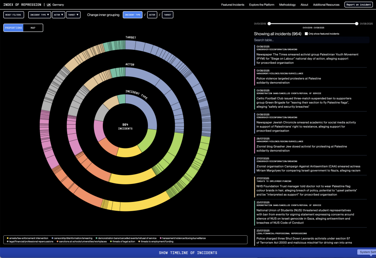This screenshot has height=258, width=376.
Task: Click threats to employment/funding legend entry
Action: pyautogui.click(x=156, y=242)
